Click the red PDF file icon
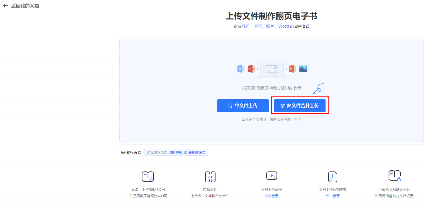425x206 pixels. [251, 69]
